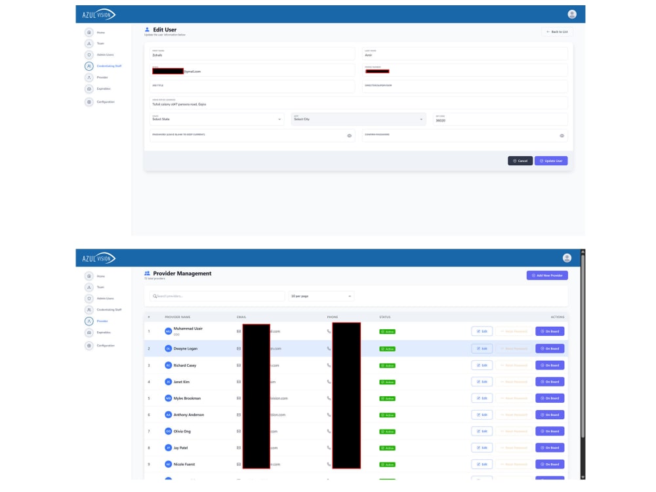Click Reset Password for Olivia Ong
656x492 pixels.
pyautogui.click(x=514, y=432)
